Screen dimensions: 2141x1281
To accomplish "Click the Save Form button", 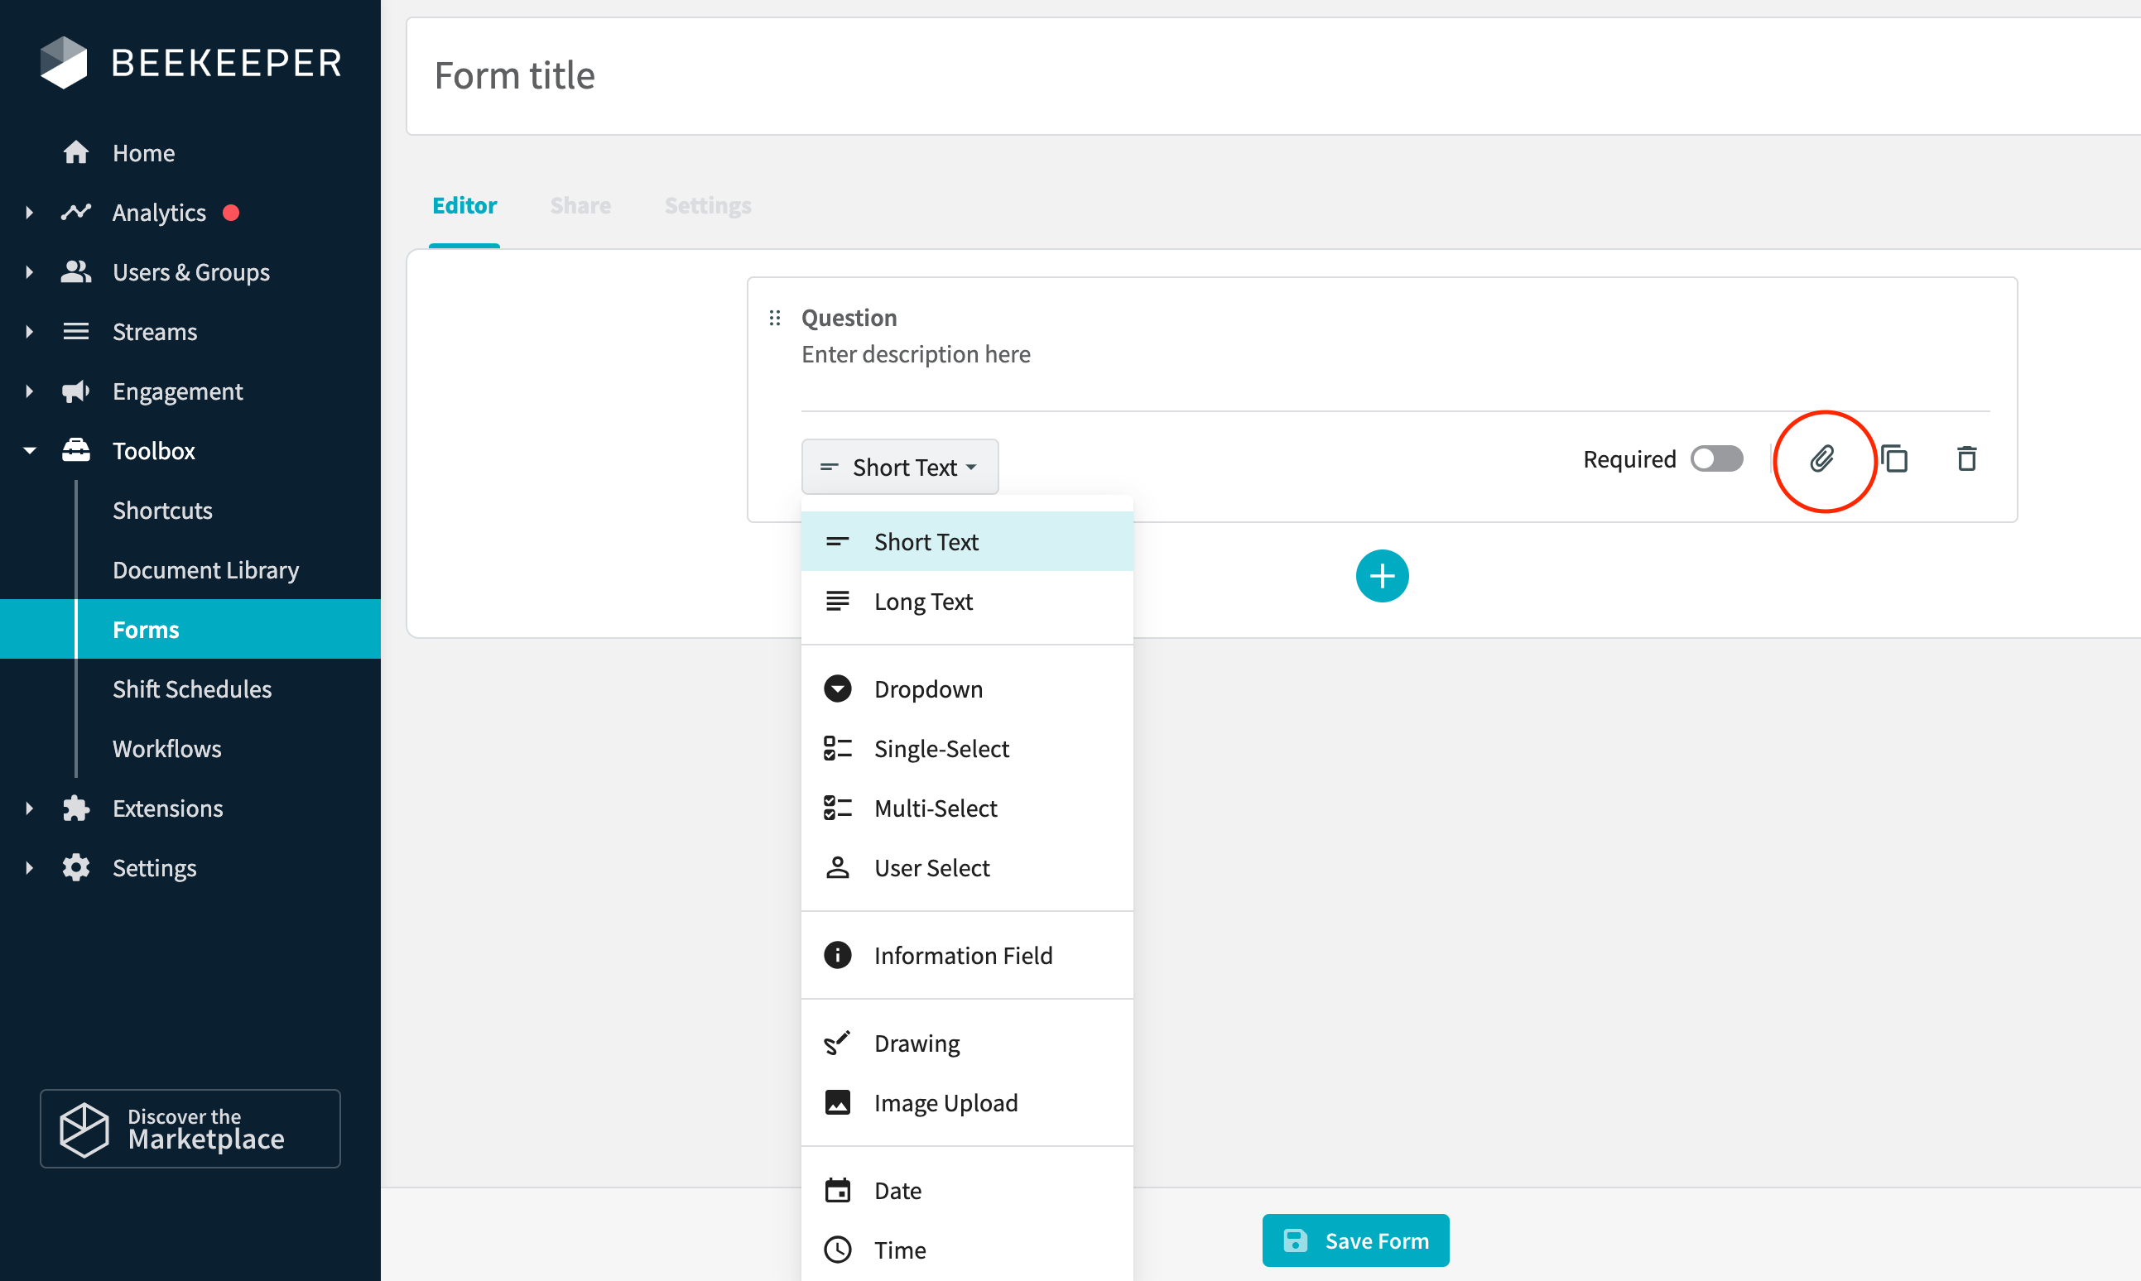I will click(1355, 1240).
